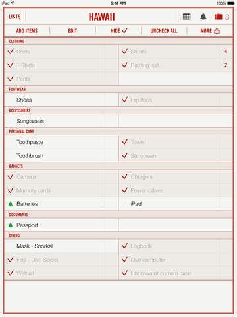Tap green alert icon beside Passport
Viewport: 237px width, 317px height.
11,225
